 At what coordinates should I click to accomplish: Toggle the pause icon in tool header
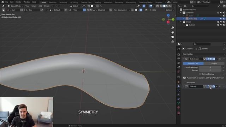141,10
